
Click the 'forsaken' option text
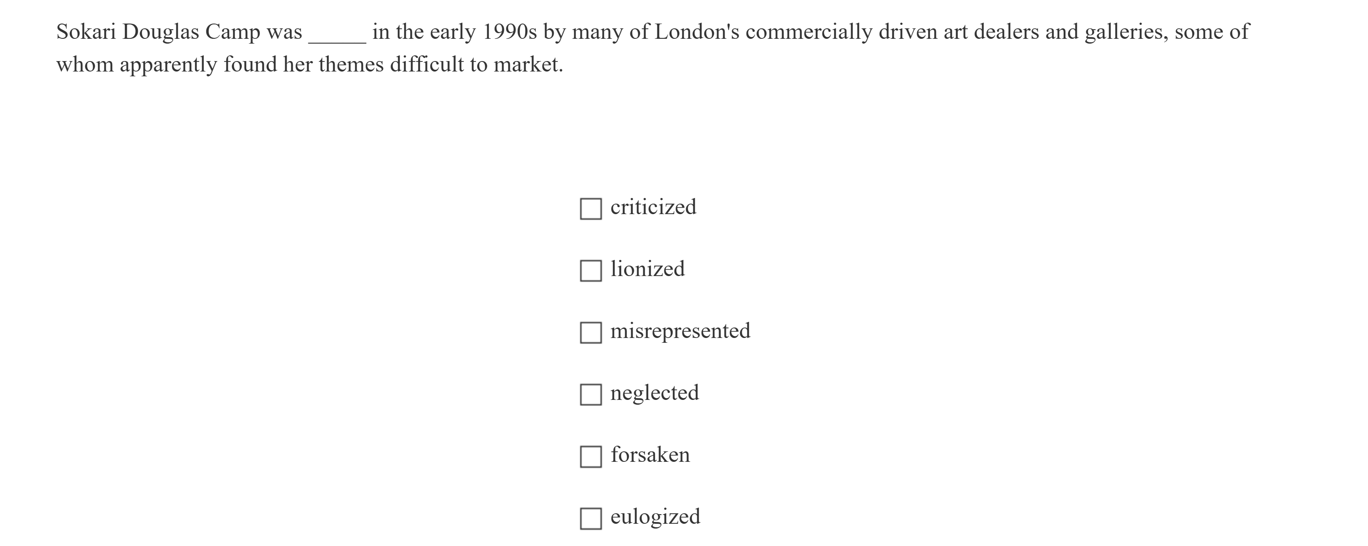650,455
